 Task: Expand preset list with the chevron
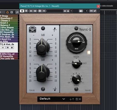click(64, 99)
